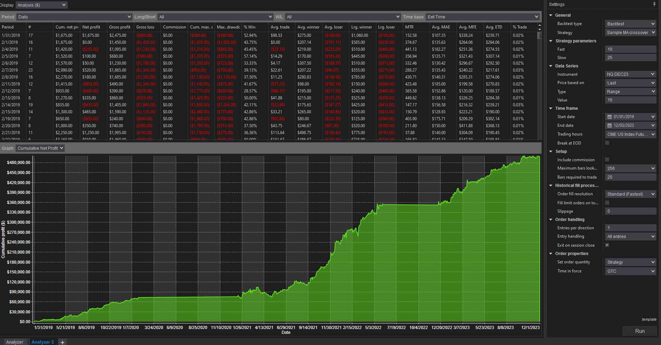Switch to the Analyzer tab
Image resolution: width=661 pixels, height=345 pixels.
pos(15,342)
